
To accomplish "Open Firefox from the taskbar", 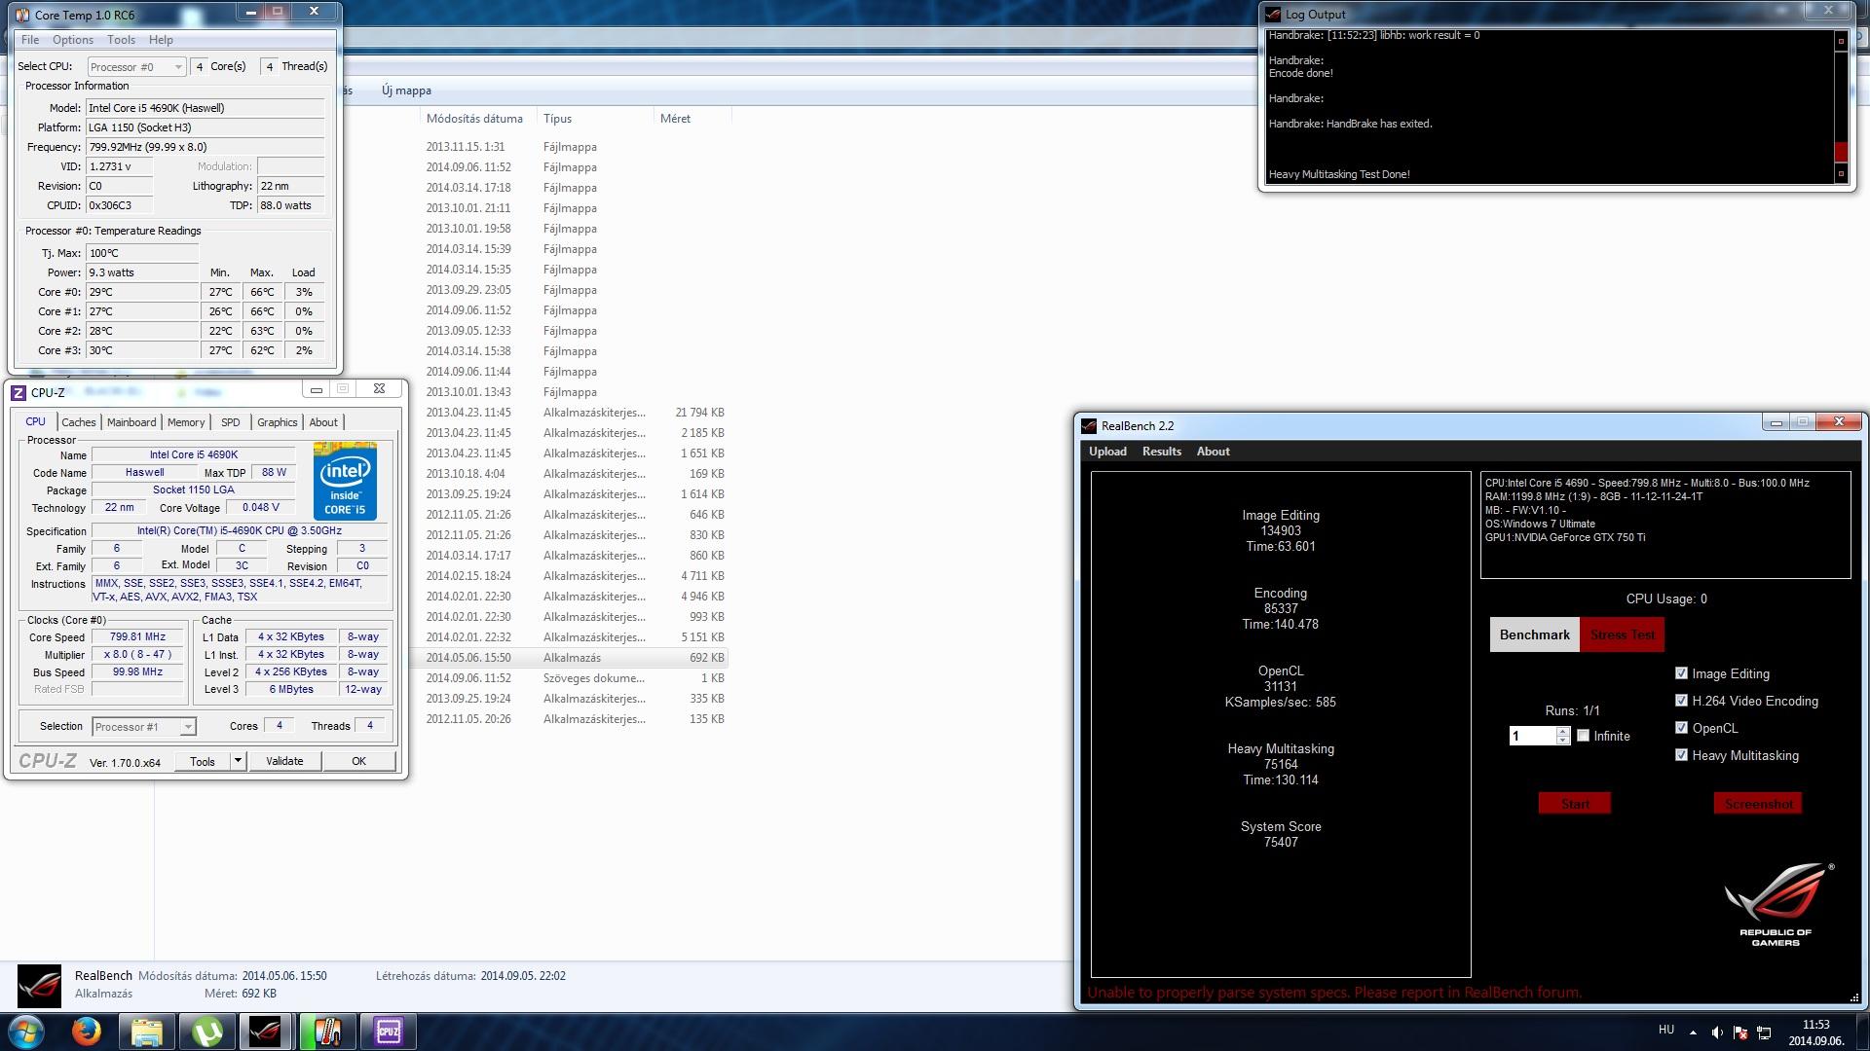I will 86,1032.
